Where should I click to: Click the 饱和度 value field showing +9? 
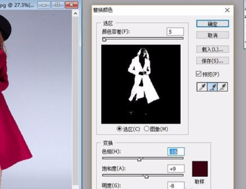[x=176, y=168]
